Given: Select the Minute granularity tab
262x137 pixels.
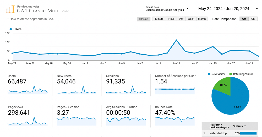Looking at the screenshot, I should coord(159,19).
